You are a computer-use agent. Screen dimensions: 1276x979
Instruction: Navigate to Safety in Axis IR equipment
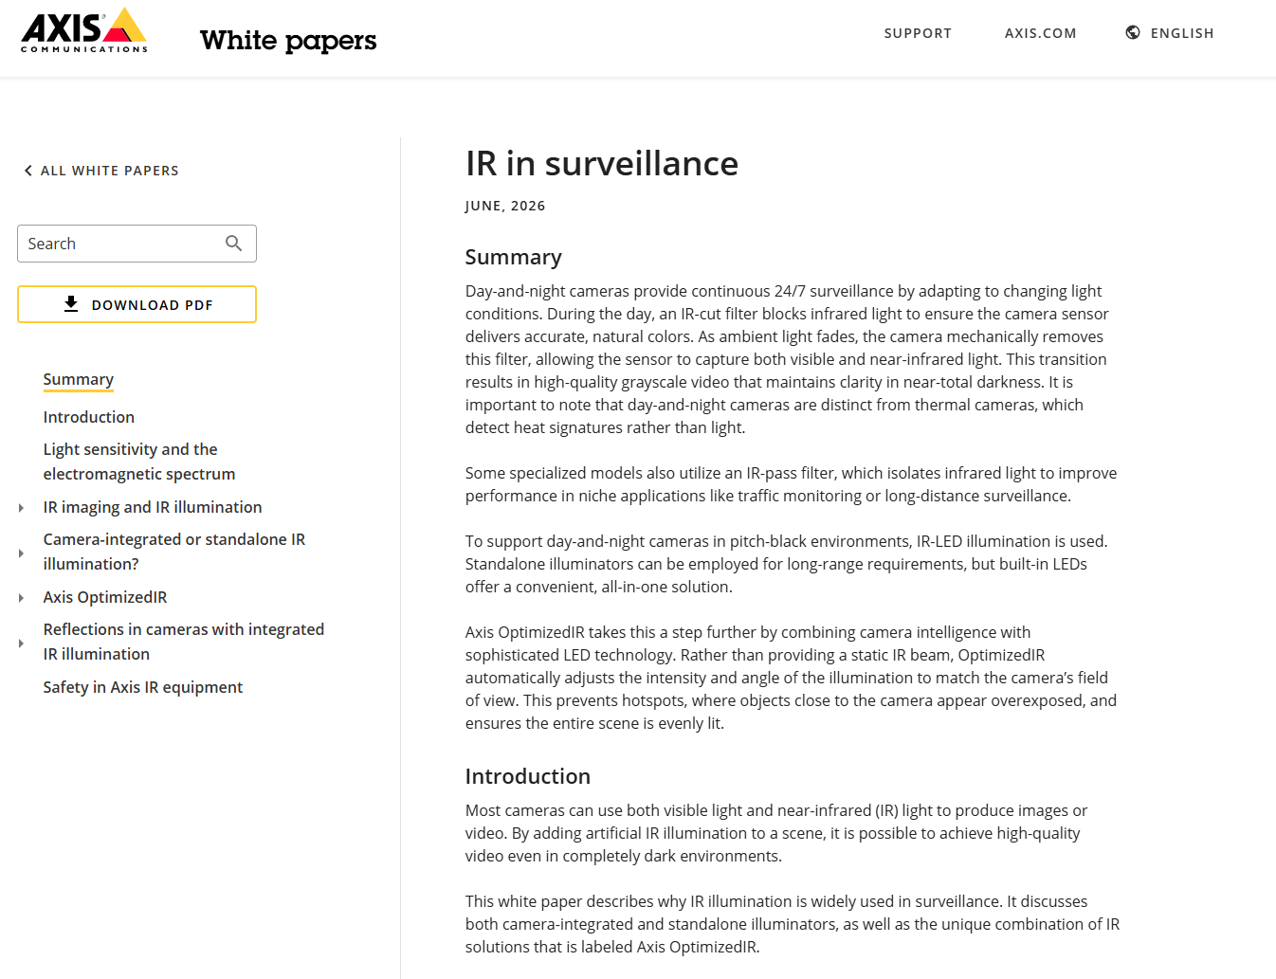point(143,687)
